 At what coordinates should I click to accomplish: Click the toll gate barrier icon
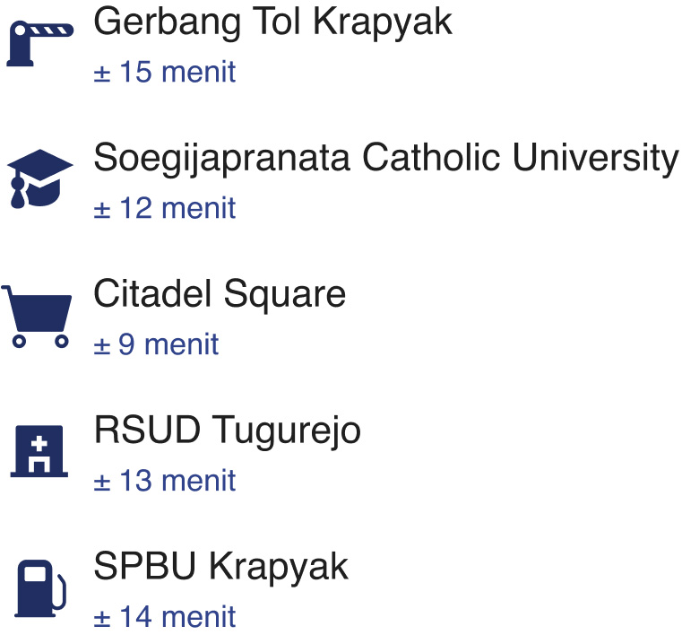coord(40,44)
